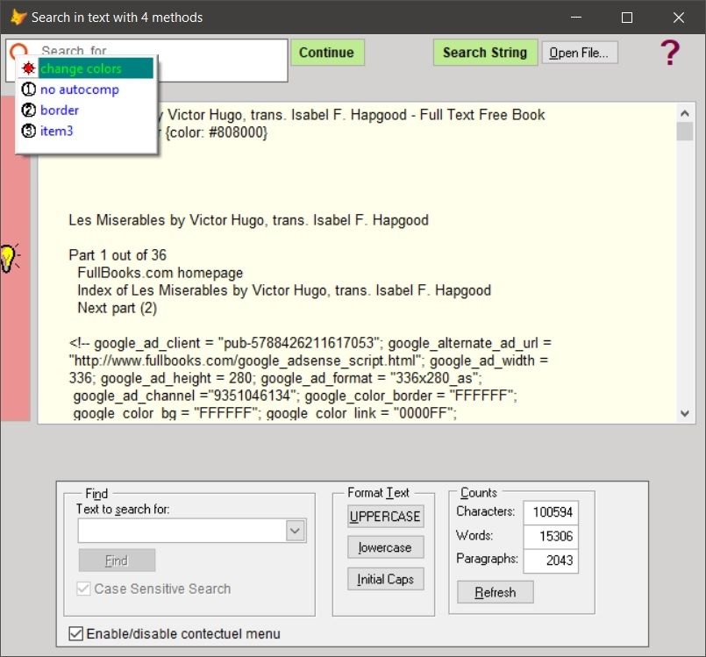The image size is (706, 657).
Task: Click the lightbulb icon on the pink sidebar
Action: coord(7,255)
